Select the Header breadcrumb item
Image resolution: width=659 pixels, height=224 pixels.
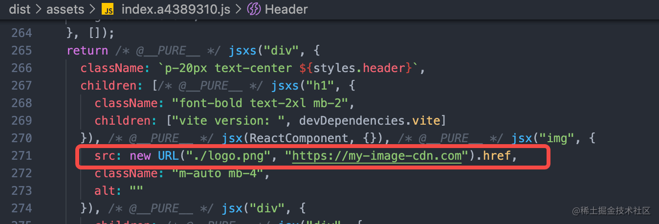pos(286,9)
